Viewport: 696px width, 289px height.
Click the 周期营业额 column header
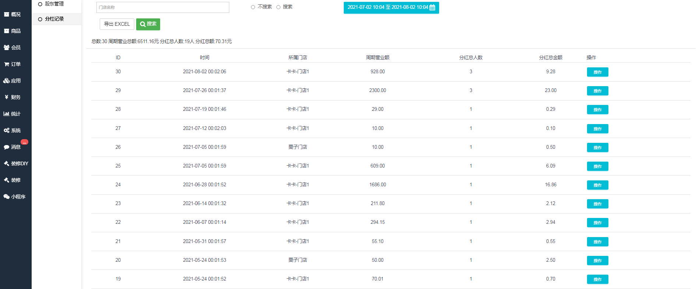coord(378,57)
